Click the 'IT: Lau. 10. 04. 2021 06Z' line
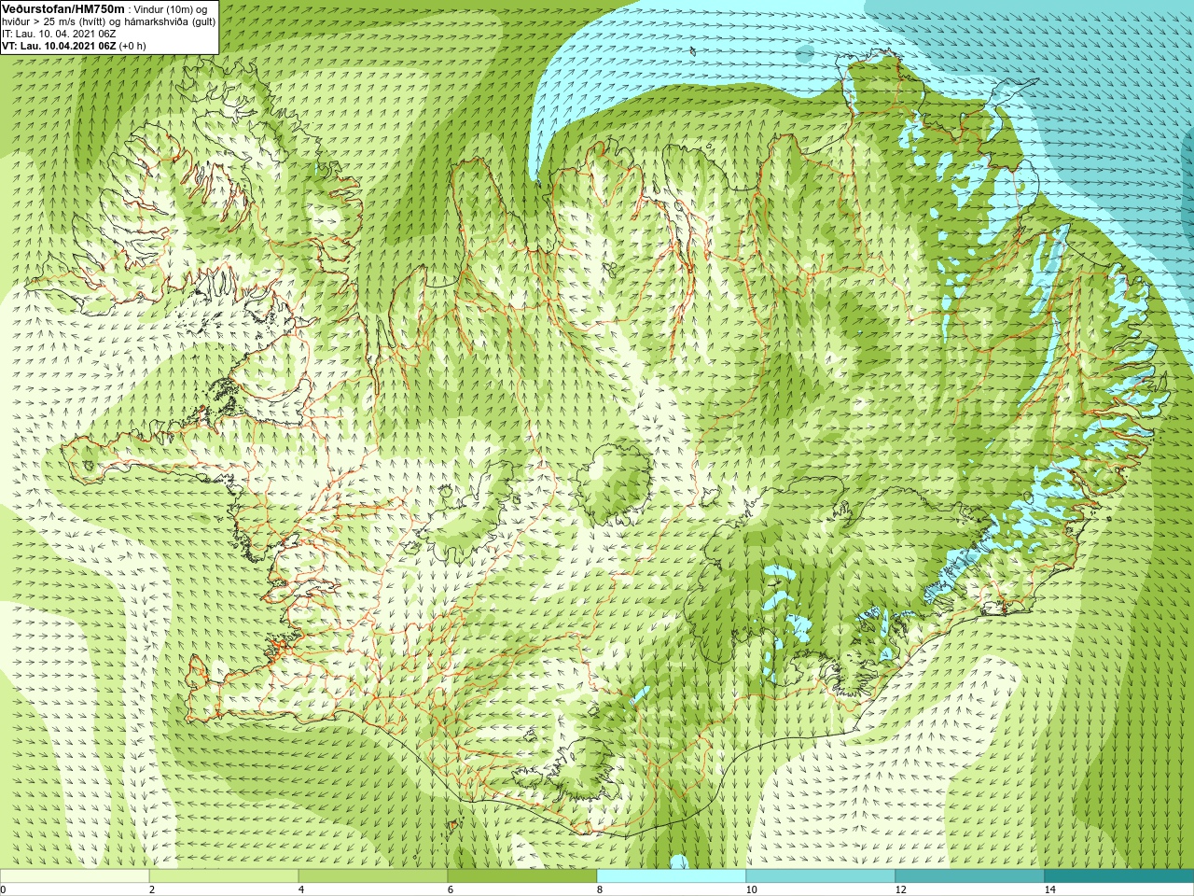Image resolution: width=1194 pixels, height=896 pixels. point(59,34)
